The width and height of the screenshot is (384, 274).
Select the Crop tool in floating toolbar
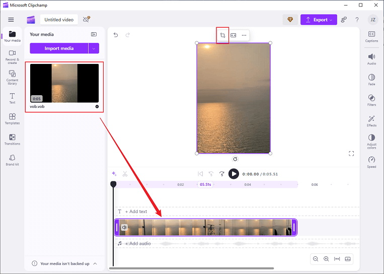pyautogui.click(x=222, y=35)
